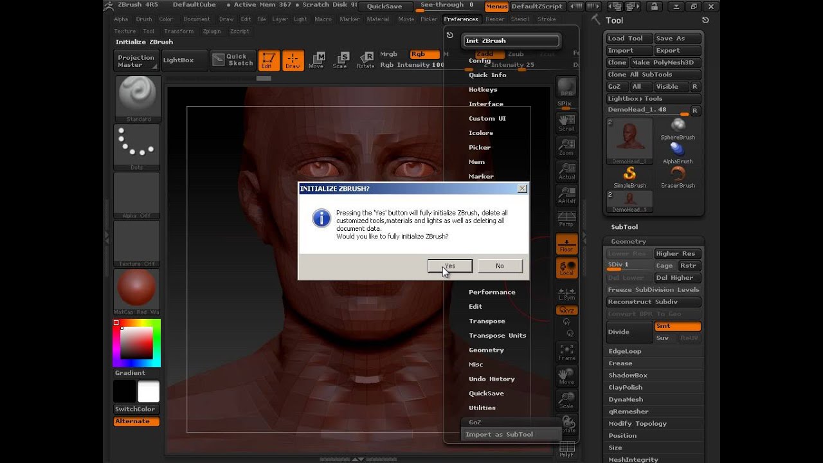This screenshot has width=823, height=463.
Task: Collapse the Geometry section
Action: click(x=628, y=241)
